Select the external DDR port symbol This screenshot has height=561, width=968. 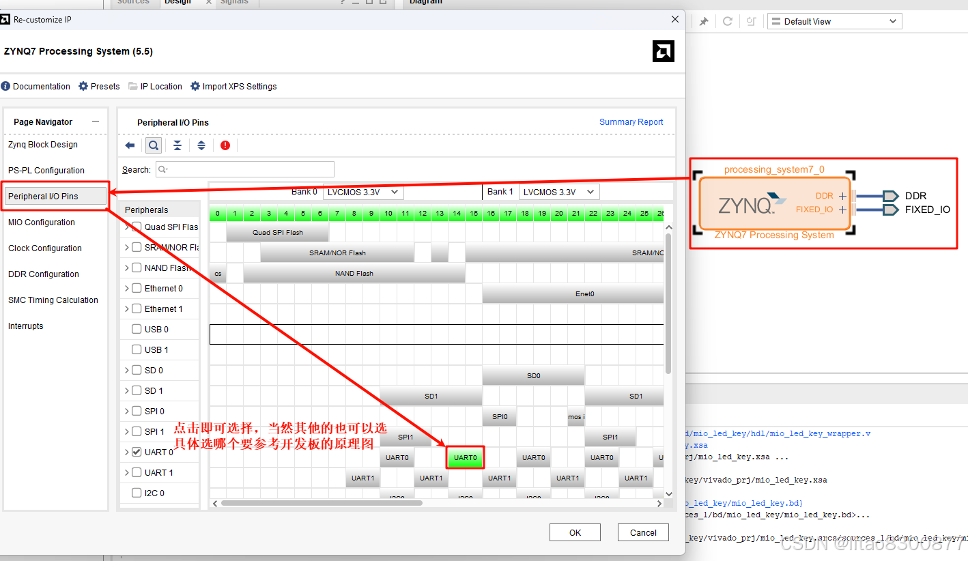click(x=890, y=196)
